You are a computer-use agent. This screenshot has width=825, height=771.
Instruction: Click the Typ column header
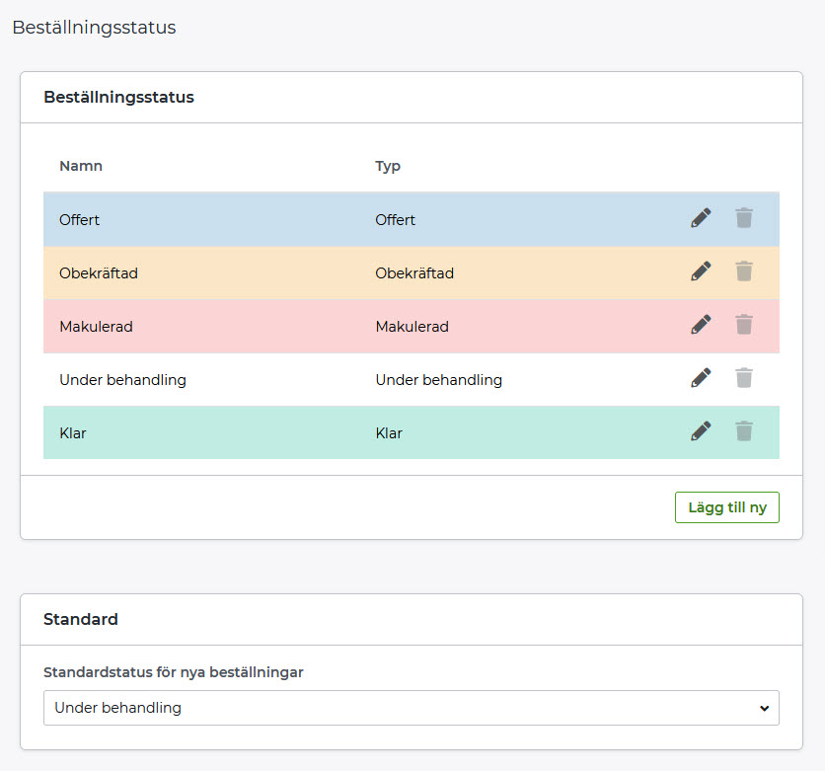tap(388, 166)
